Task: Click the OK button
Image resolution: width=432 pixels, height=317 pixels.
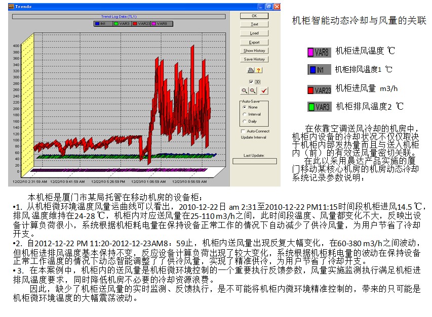Action: [x=254, y=16]
